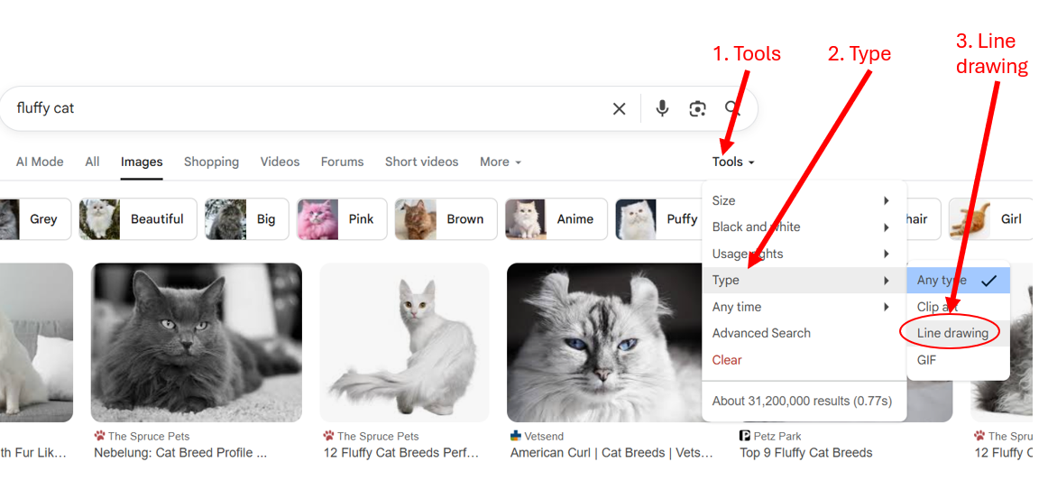Open Advanced Search link

pyautogui.click(x=761, y=334)
